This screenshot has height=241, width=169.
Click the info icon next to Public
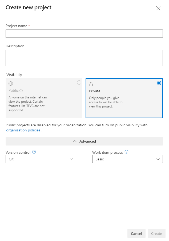pos(21,91)
